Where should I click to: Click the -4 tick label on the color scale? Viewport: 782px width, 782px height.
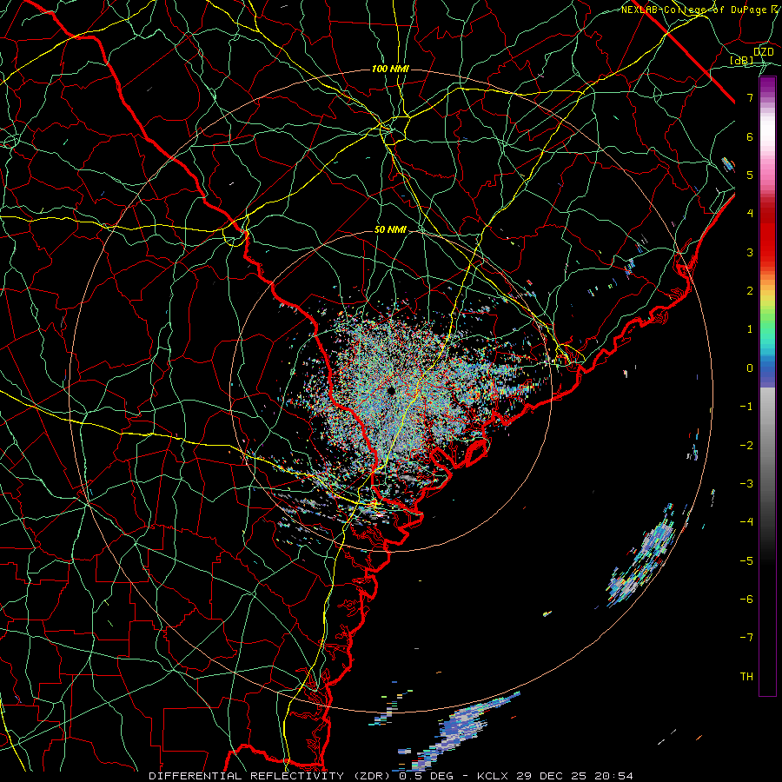click(x=746, y=522)
